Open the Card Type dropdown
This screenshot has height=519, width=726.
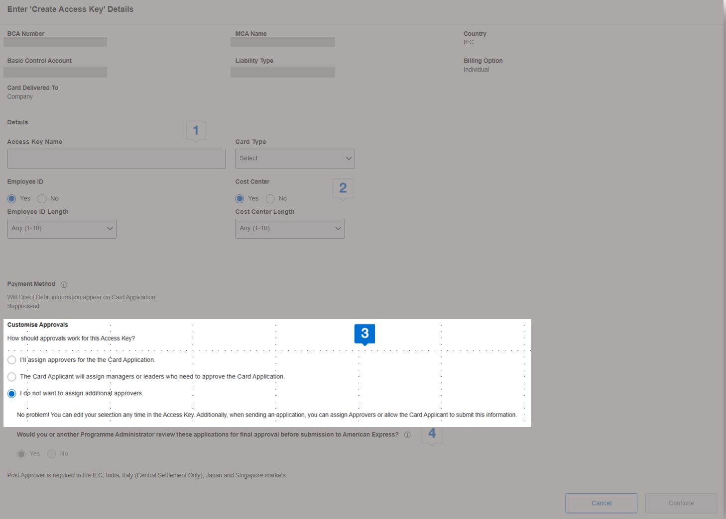click(x=295, y=159)
